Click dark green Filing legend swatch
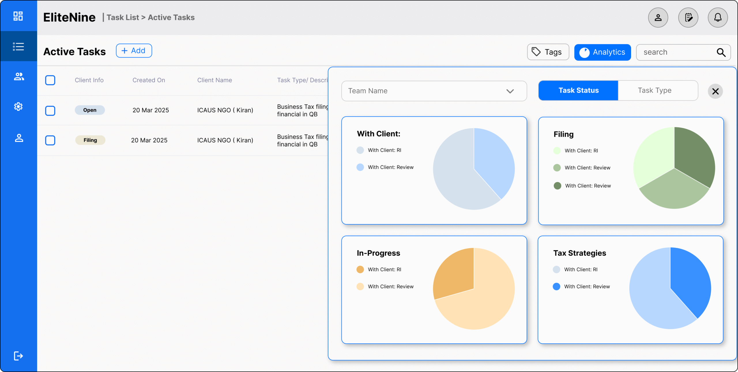Viewport: 738px width, 372px height. [x=557, y=186]
